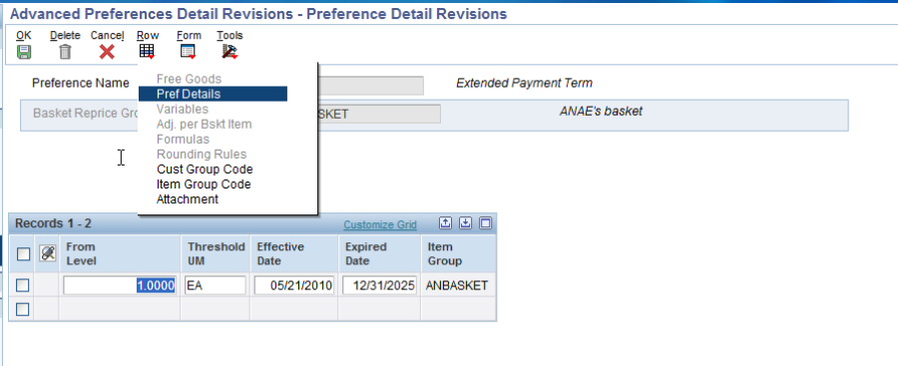Click the export grid up-arrow icon

[446, 223]
